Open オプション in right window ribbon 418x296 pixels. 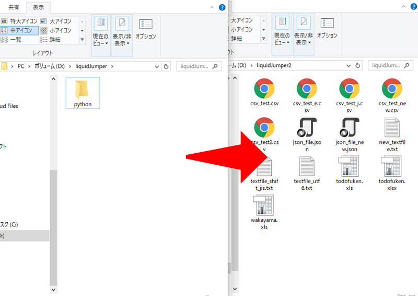click(327, 29)
